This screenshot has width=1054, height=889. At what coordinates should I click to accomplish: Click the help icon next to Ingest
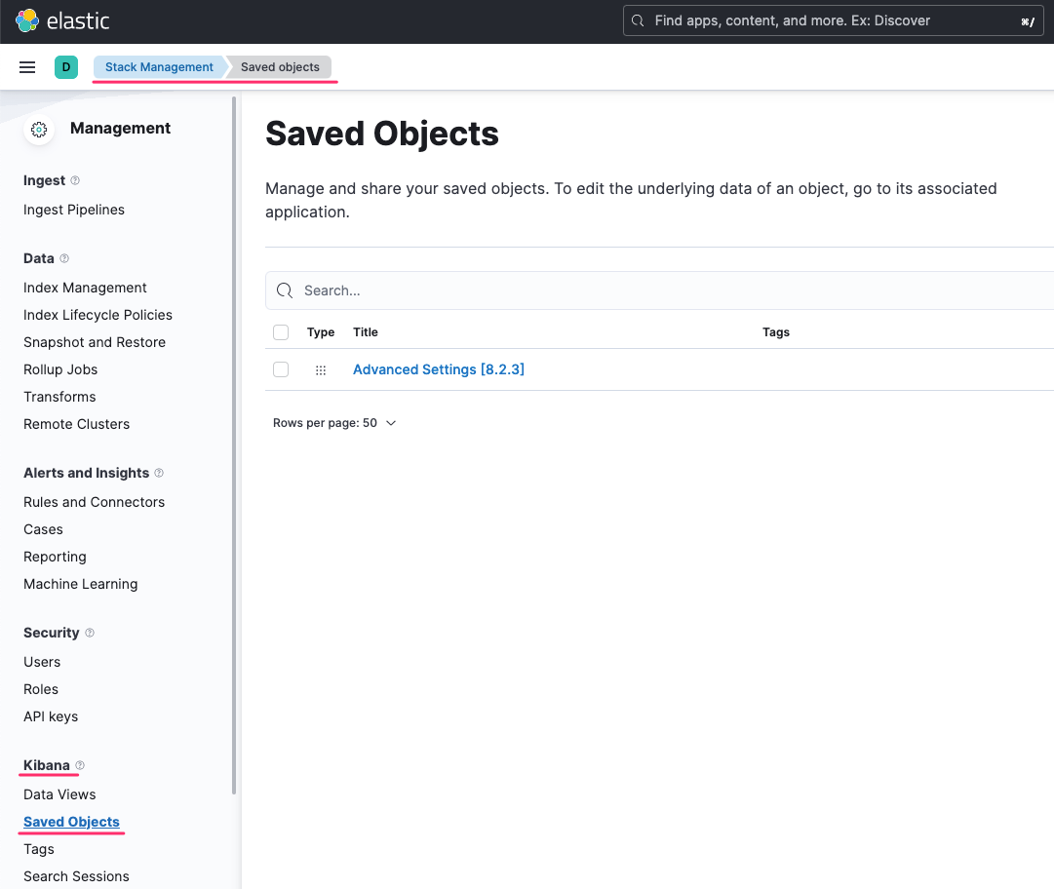[x=72, y=180]
